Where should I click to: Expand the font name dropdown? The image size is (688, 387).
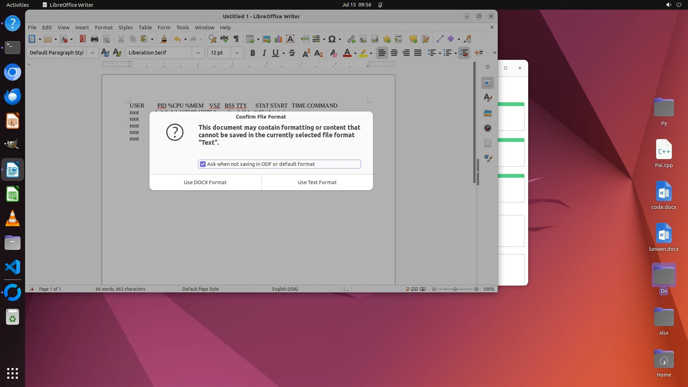[198, 53]
